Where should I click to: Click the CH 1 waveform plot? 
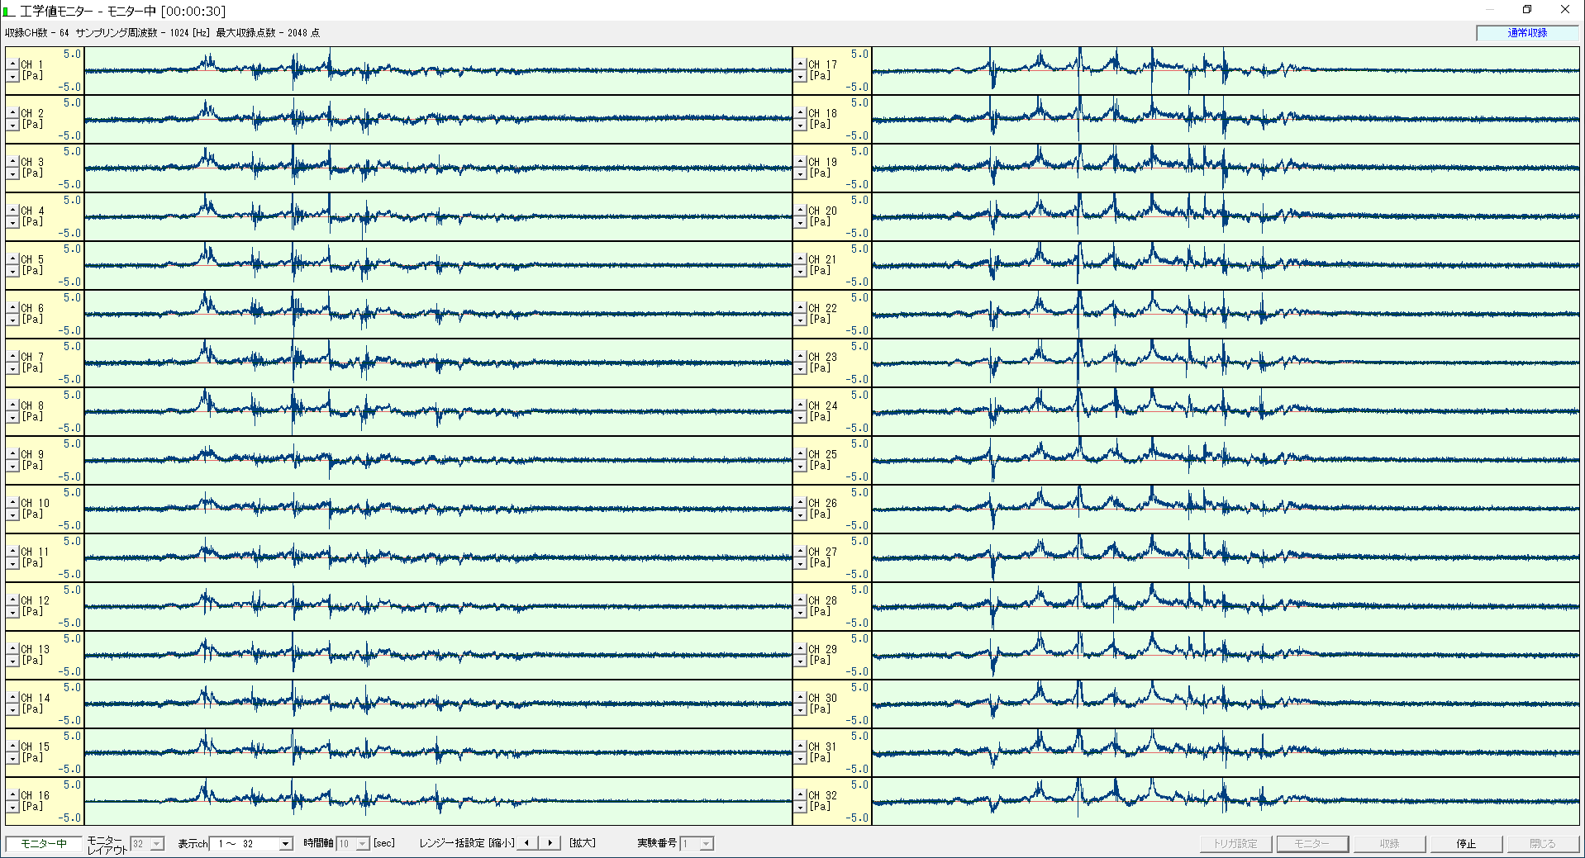click(x=438, y=70)
